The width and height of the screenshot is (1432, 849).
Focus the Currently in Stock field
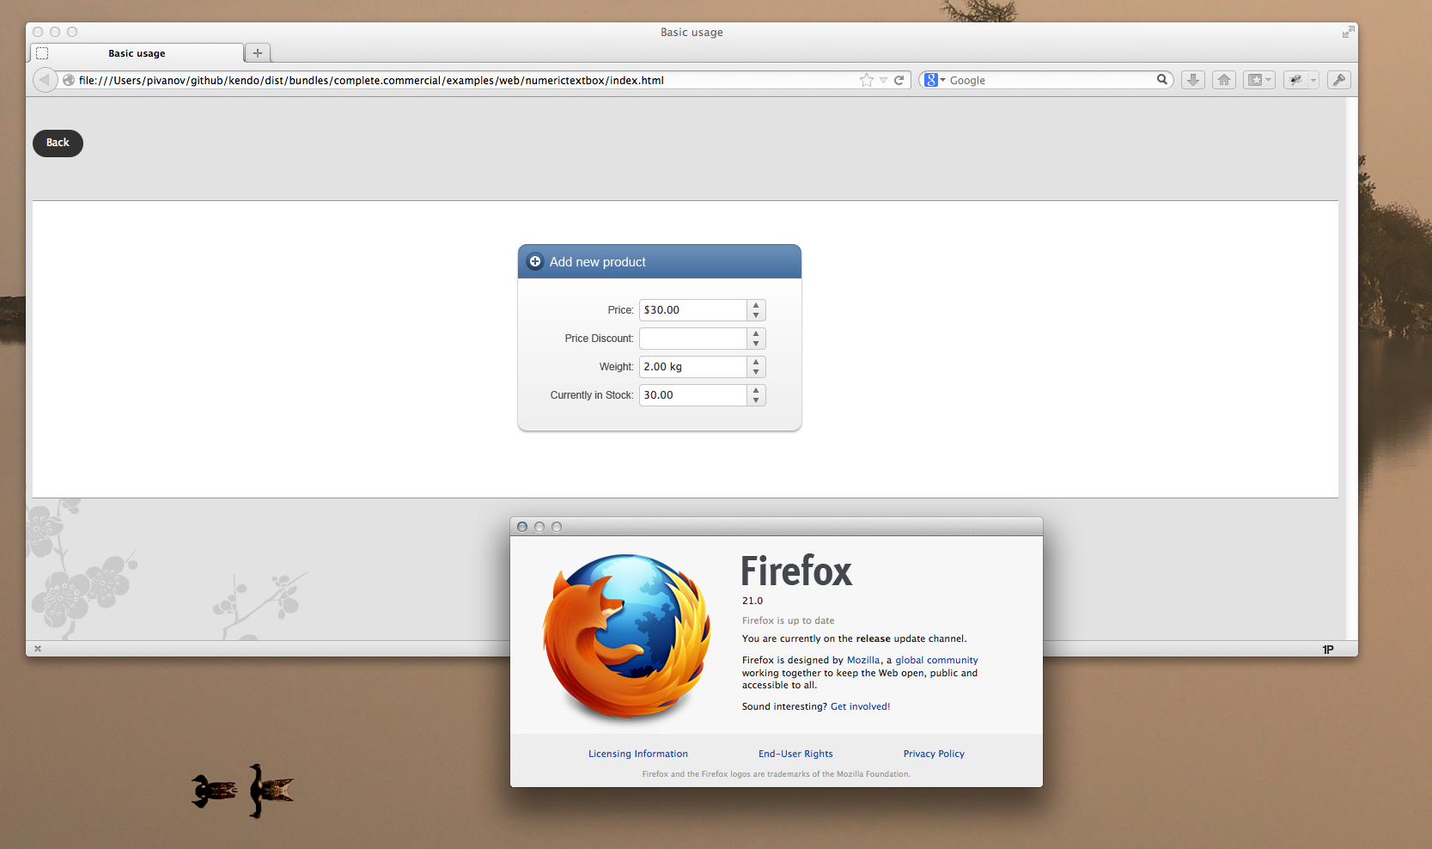(692, 395)
